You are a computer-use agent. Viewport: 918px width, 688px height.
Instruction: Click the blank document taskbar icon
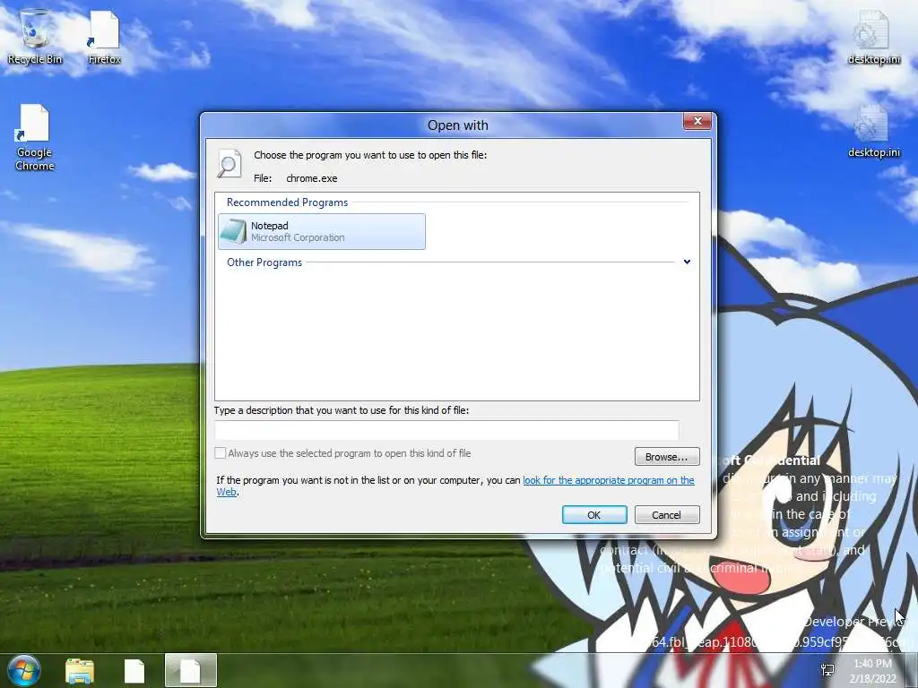[134, 671]
